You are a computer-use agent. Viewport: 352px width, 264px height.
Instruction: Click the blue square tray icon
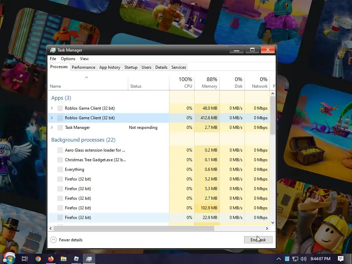pos(287,259)
